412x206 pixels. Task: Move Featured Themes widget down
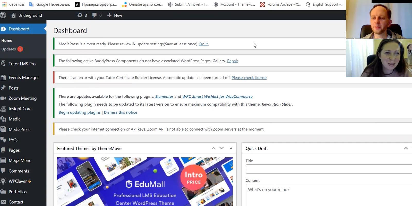pyautogui.click(x=221, y=148)
